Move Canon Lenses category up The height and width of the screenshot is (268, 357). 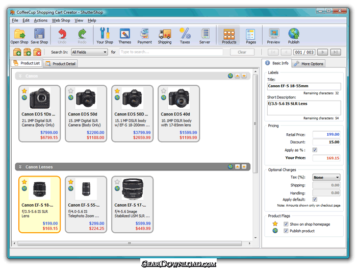click(238, 167)
